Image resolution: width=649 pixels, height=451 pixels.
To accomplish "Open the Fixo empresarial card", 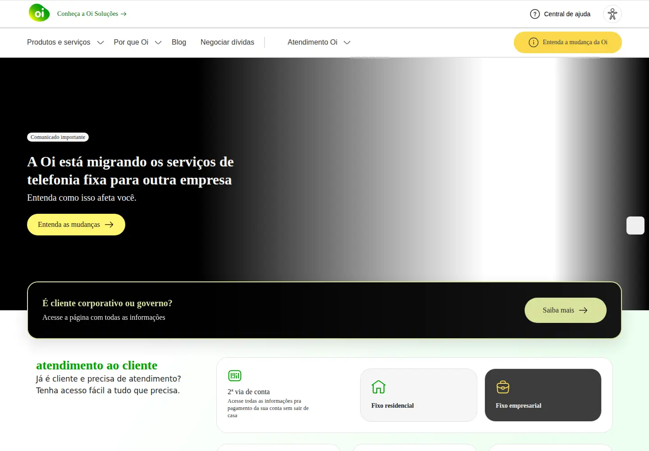I will (x=543, y=395).
